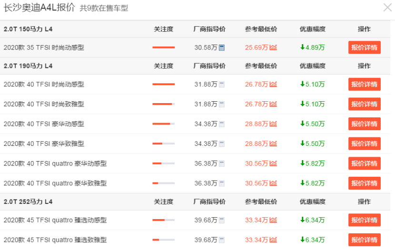Open model 2020款 40 TFSI 时尚致雅型
The height and width of the screenshot is (249, 395).
point(44,104)
